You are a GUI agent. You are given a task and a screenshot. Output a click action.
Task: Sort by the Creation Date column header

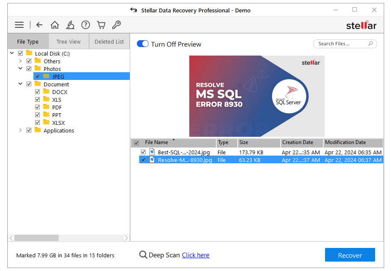(x=302, y=143)
